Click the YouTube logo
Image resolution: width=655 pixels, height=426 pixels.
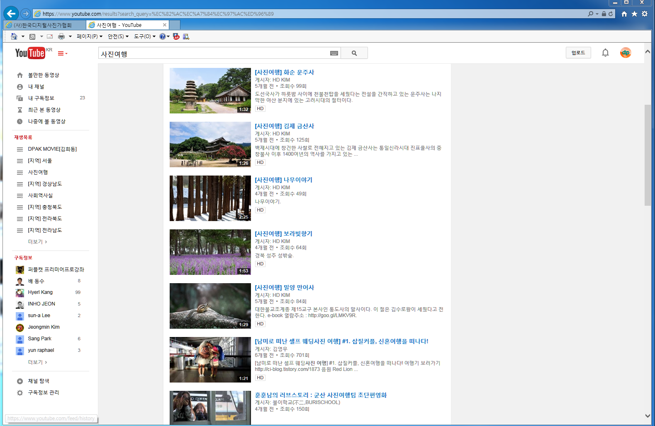tap(30, 53)
